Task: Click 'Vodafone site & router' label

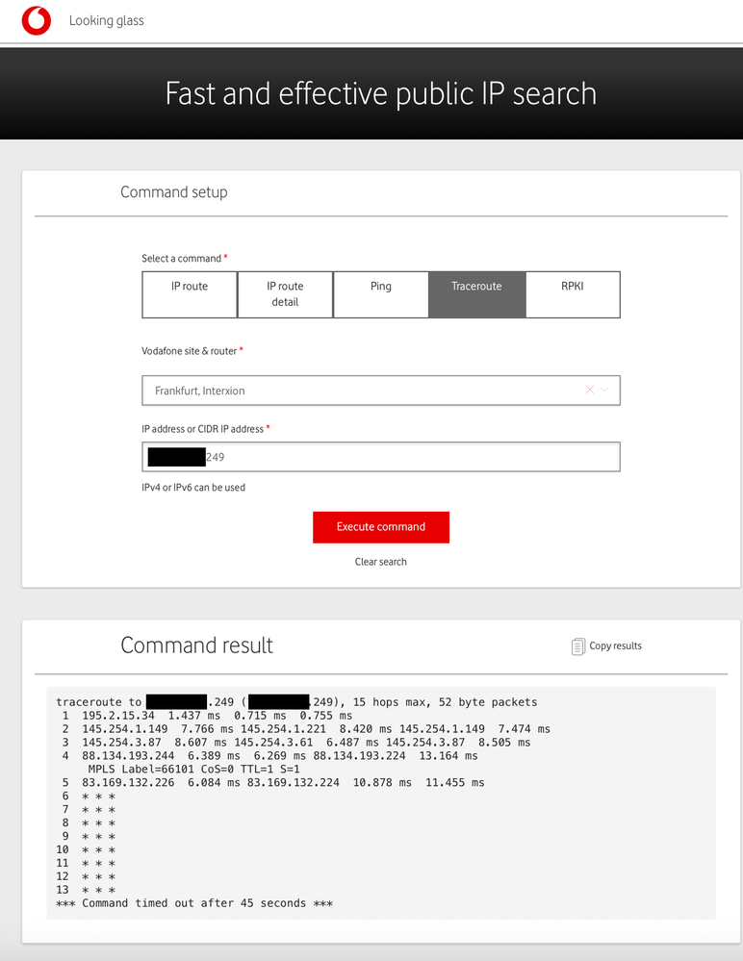Action: click(190, 351)
